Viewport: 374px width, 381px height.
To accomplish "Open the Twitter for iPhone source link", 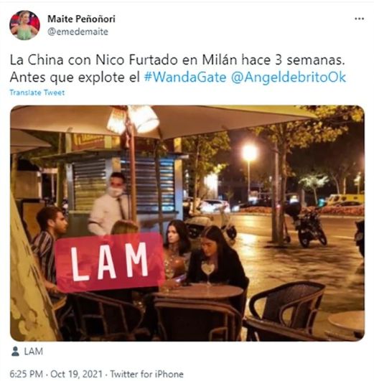I will [146, 375].
